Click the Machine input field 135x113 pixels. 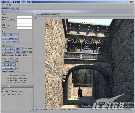(24, 17)
